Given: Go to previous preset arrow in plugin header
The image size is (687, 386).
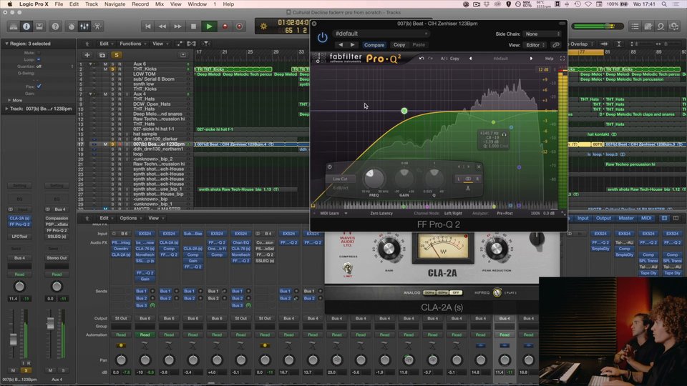Looking at the screenshot, I should tap(341, 44).
